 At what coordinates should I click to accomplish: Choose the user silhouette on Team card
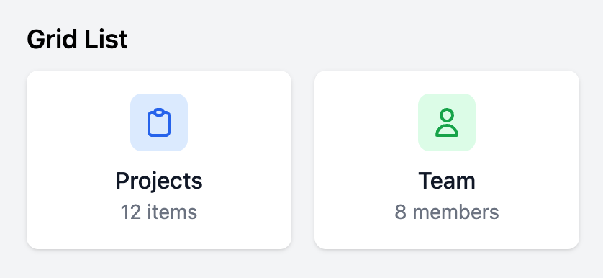point(447,122)
